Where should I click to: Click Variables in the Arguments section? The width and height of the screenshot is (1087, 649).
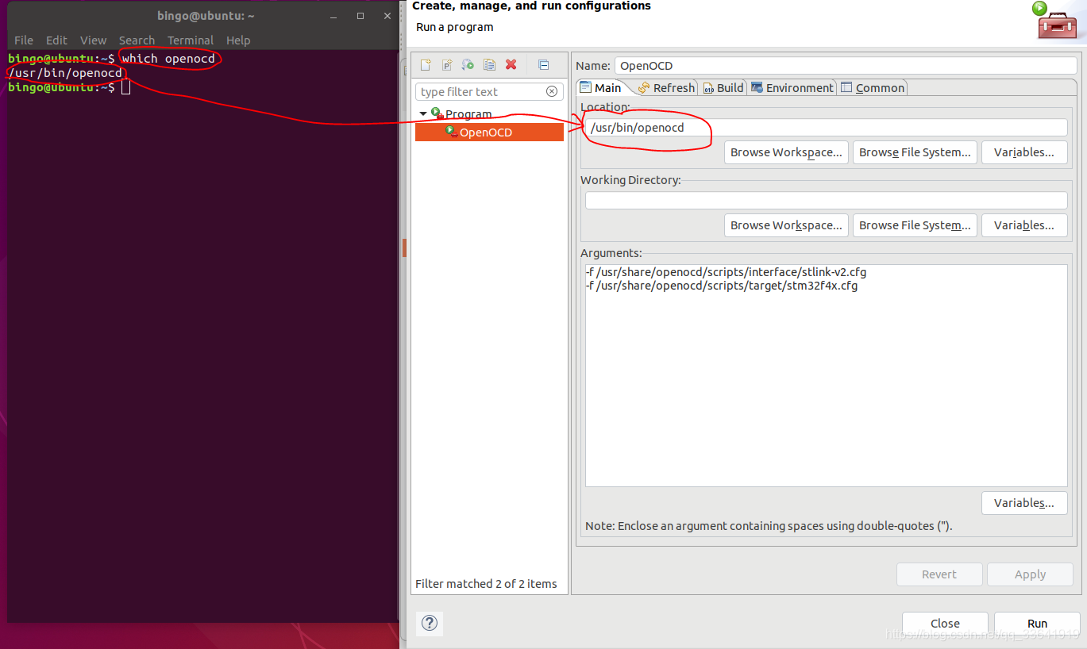point(1024,503)
